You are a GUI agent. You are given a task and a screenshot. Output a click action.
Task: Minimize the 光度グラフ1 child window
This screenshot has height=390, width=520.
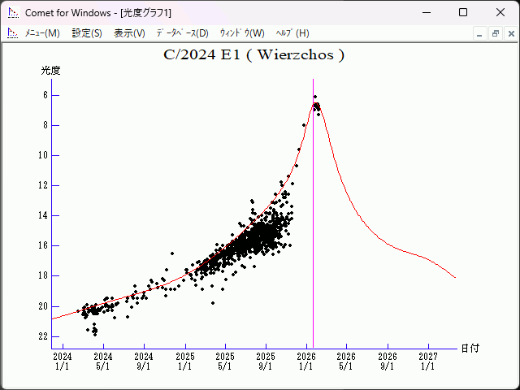click(x=479, y=33)
